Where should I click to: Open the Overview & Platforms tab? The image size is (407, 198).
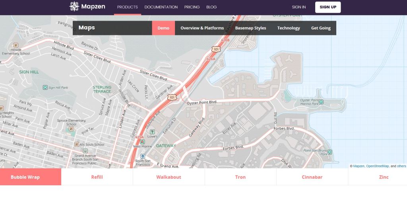point(202,28)
